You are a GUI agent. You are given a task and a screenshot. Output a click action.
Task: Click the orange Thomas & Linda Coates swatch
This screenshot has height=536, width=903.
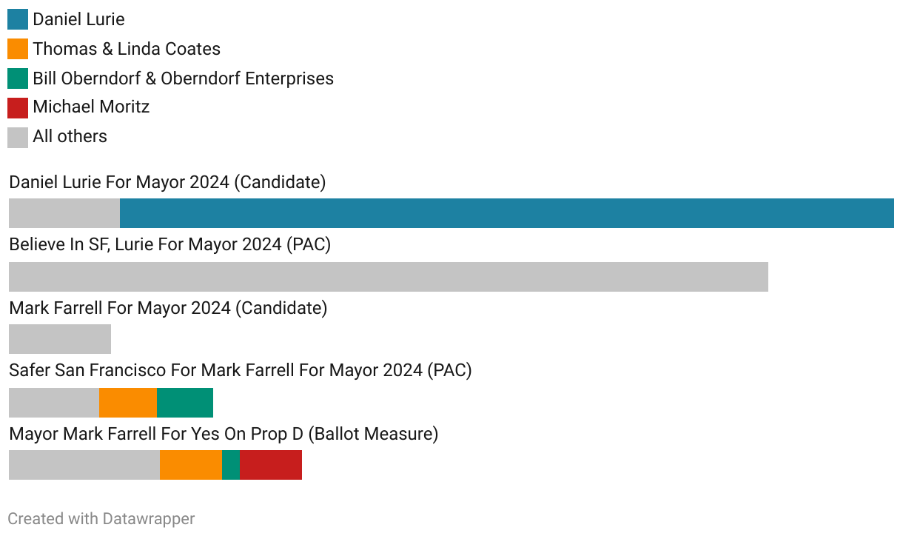pyautogui.click(x=18, y=49)
